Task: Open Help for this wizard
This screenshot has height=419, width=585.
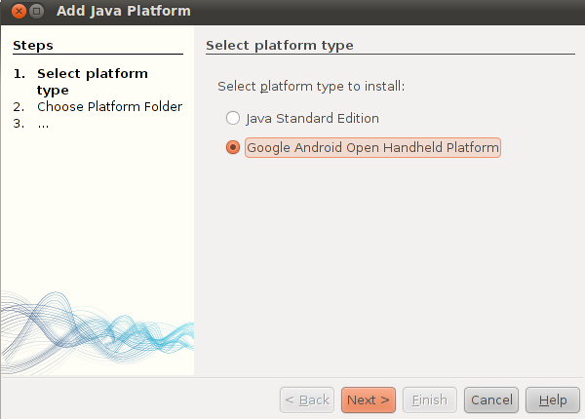Action: 553,400
